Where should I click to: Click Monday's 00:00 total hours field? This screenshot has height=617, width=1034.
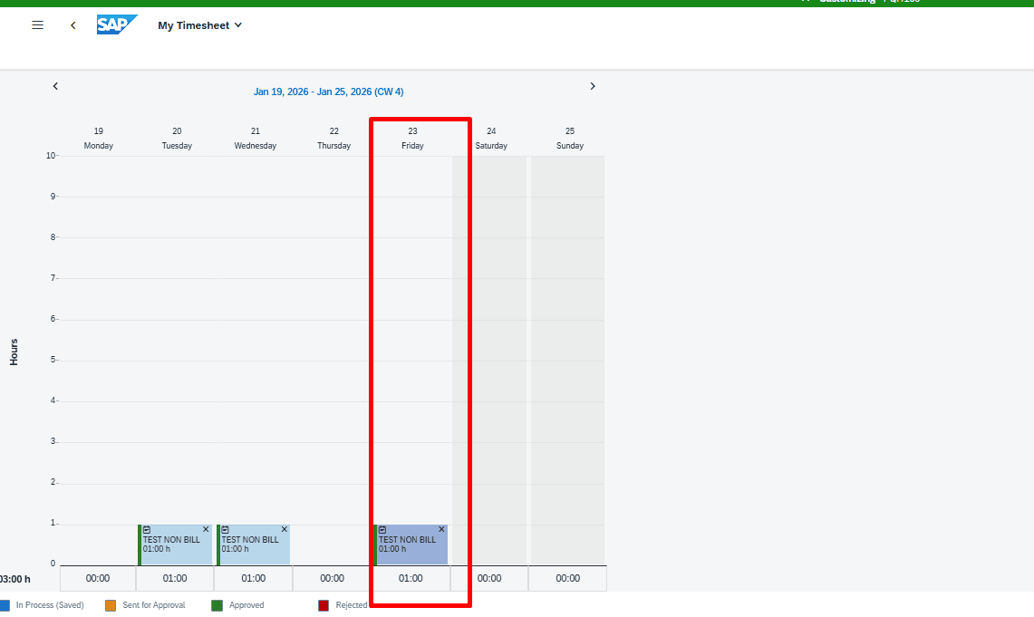pos(98,578)
